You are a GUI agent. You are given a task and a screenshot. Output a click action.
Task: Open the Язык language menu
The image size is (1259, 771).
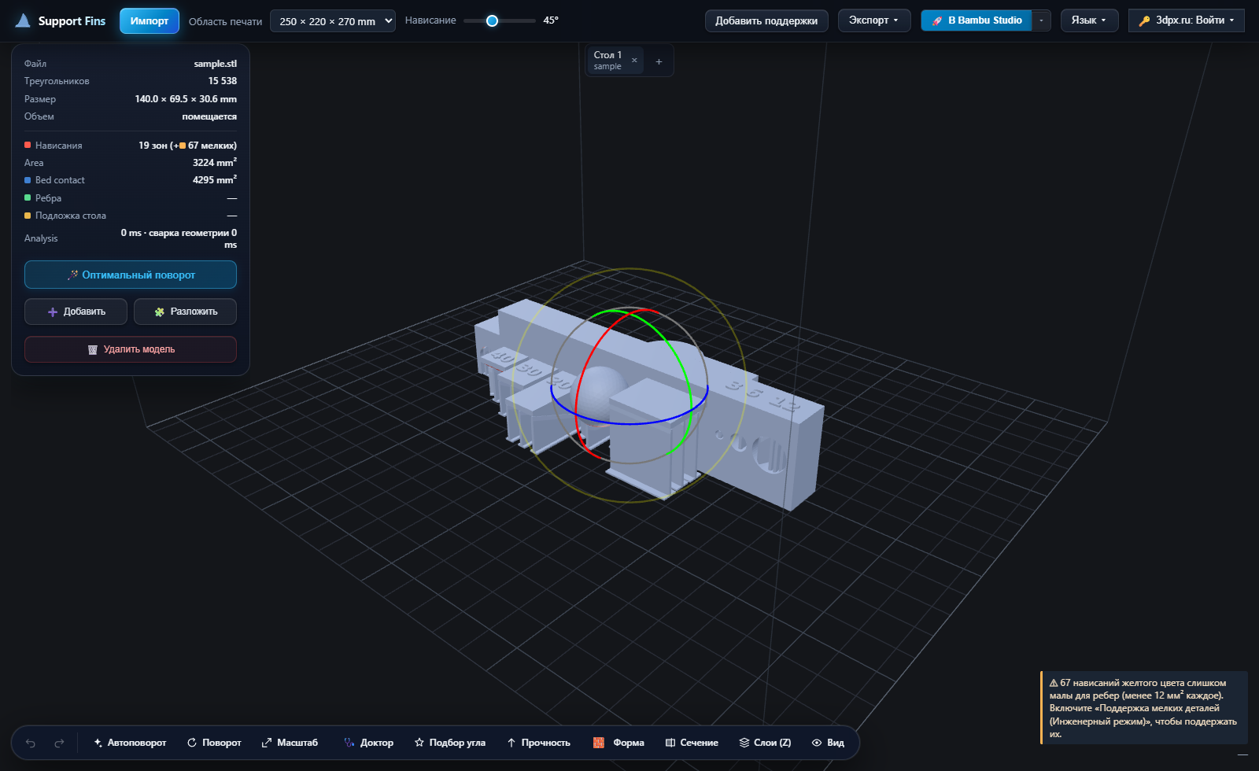pyautogui.click(x=1089, y=20)
